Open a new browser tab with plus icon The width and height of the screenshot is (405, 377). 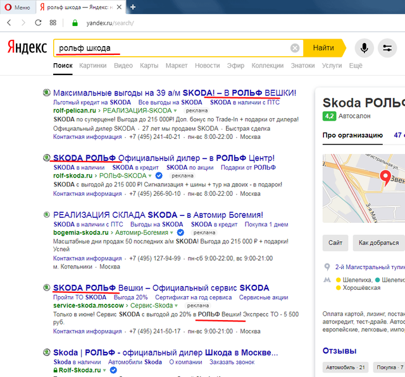133,7
